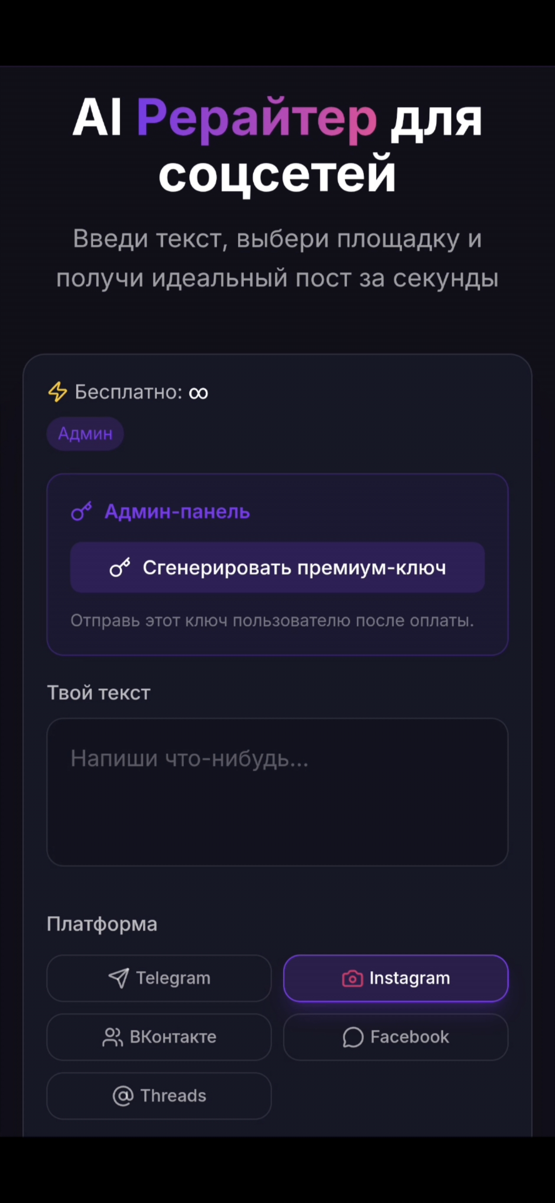The image size is (555, 1203).
Task: Select Facebook as target platform
Action: tap(396, 1037)
